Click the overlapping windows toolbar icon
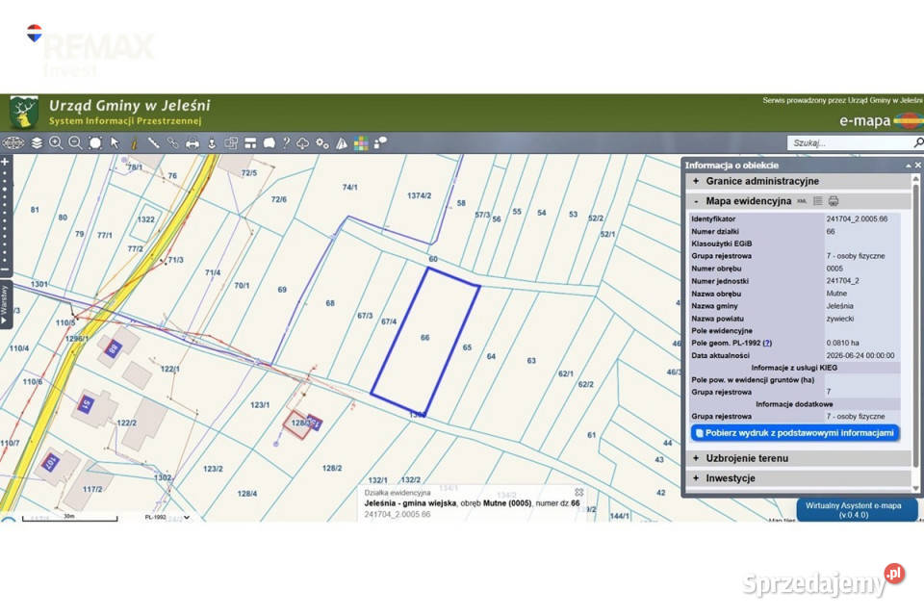The image size is (924, 616). pyautogui.click(x=231, y=142)
